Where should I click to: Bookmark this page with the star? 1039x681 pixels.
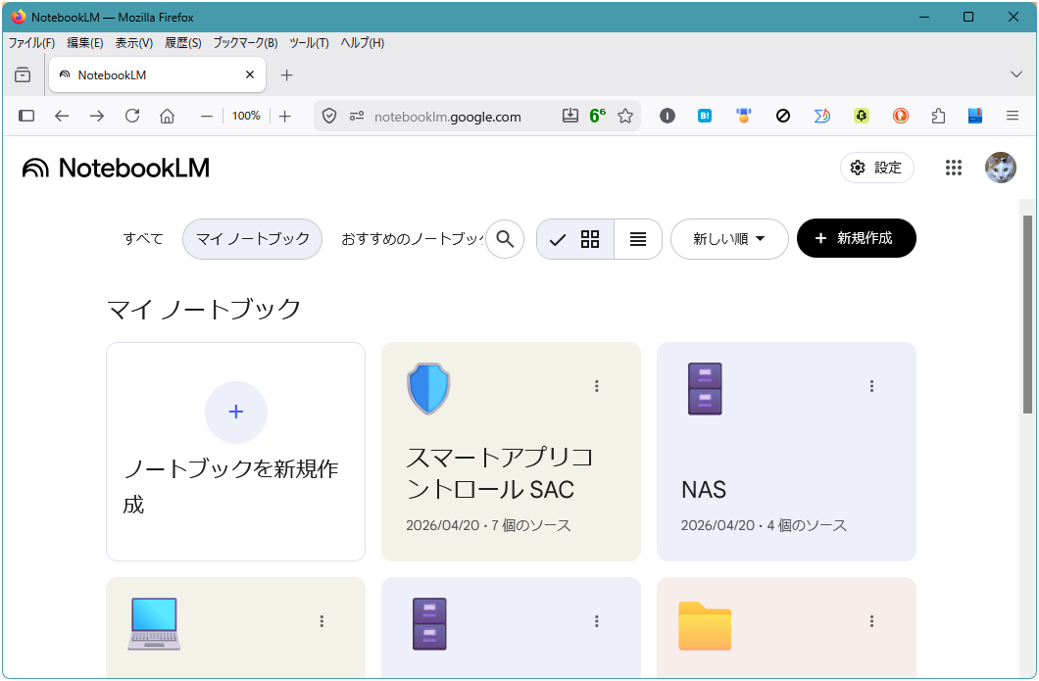tap(624, 116)
